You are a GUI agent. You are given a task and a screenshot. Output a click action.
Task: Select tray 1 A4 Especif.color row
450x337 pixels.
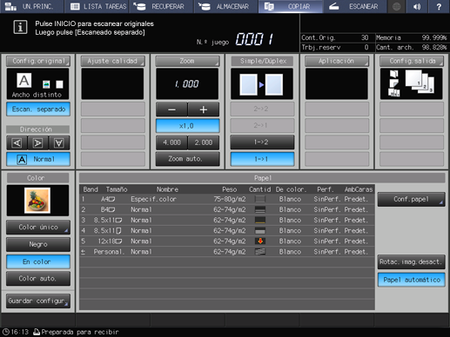tap(227, 199)
